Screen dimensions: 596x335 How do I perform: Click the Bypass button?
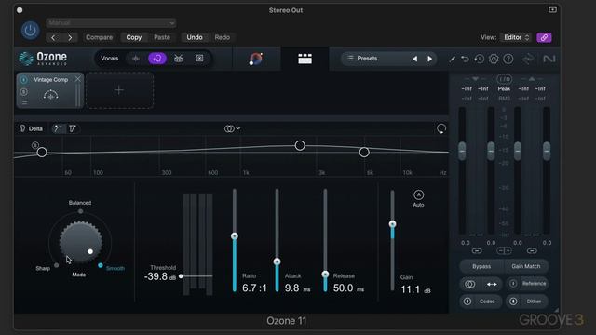(481, 266)
